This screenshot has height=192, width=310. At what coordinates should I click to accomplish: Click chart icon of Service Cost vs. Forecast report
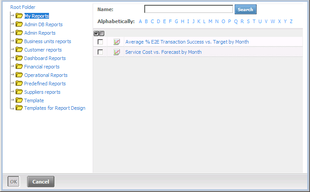click(x=117, y=52)
